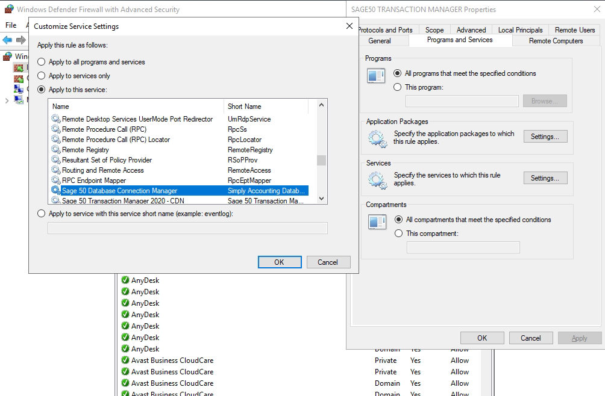This screenshot has height=396, width=605.
Task: Click the Programs and Services tab
Action: [x=460, y=40]
